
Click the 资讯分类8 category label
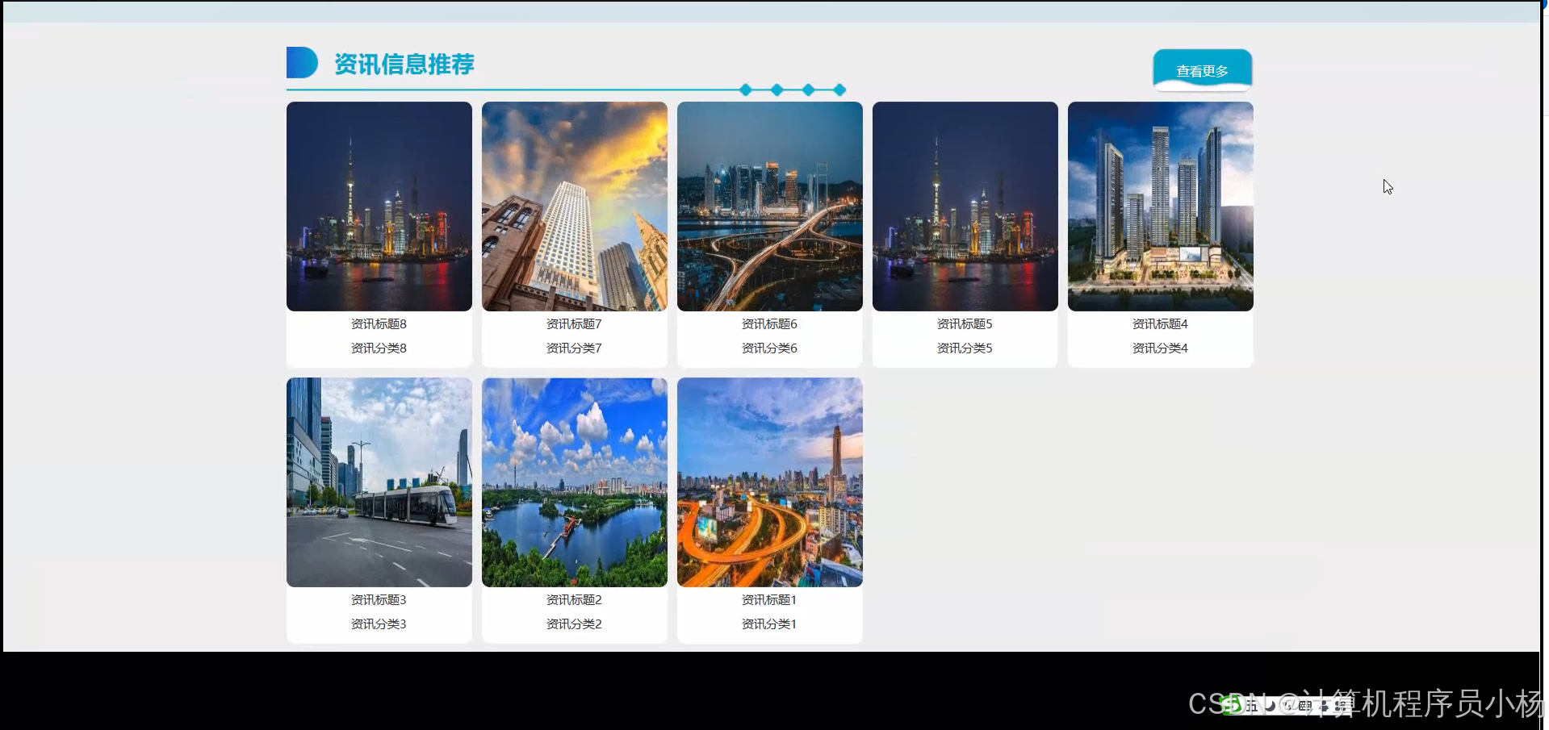coord(379,348)
